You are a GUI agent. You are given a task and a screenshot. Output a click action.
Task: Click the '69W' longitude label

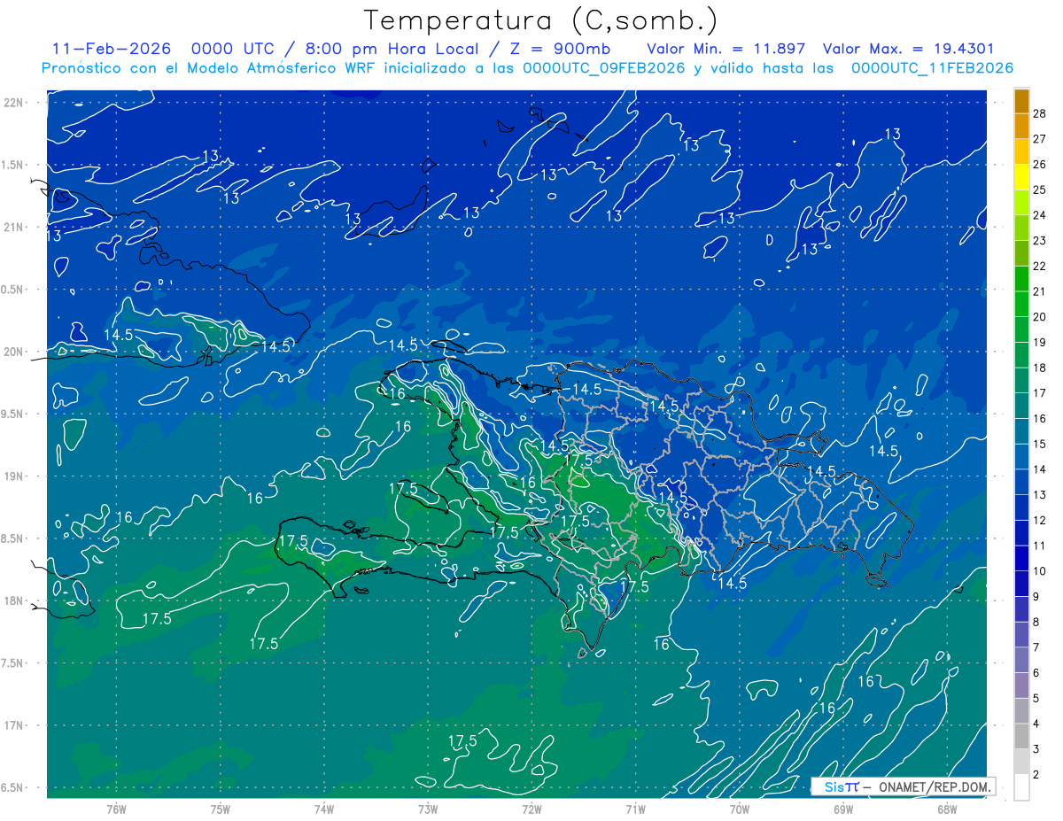coord(843,809)
